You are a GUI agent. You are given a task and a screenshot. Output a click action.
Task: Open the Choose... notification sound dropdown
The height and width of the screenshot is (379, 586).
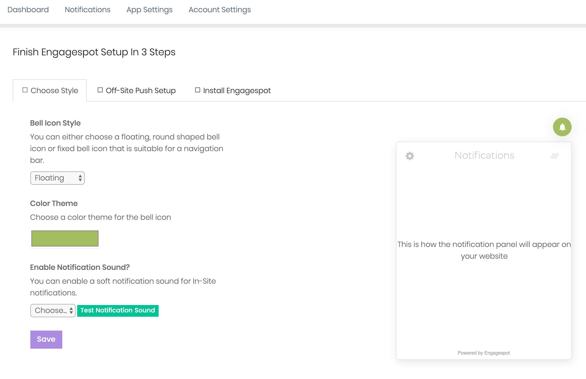[53, 311]
